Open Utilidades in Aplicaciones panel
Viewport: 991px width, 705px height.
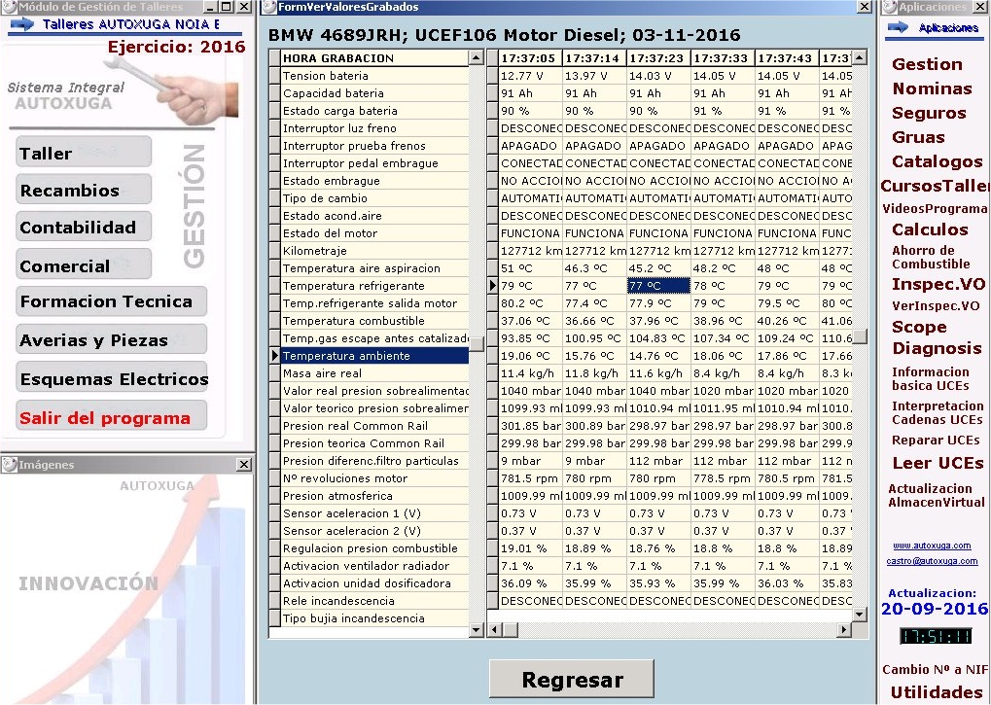point(936,692)
